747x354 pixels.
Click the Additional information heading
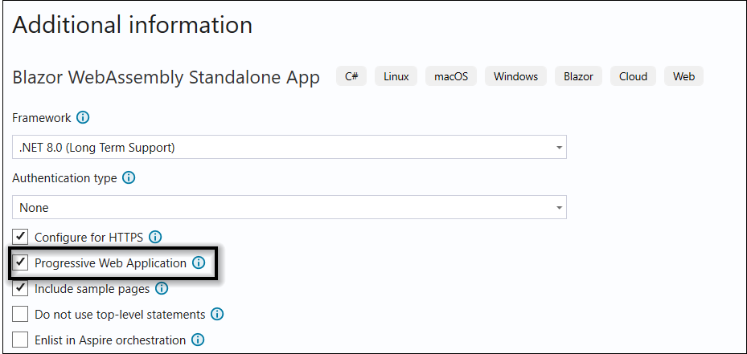(x=132, y=25)
